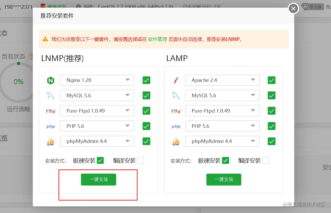Click the LAMP heading
This screenshot has height=213, width=331.
(x=177, y=58)
